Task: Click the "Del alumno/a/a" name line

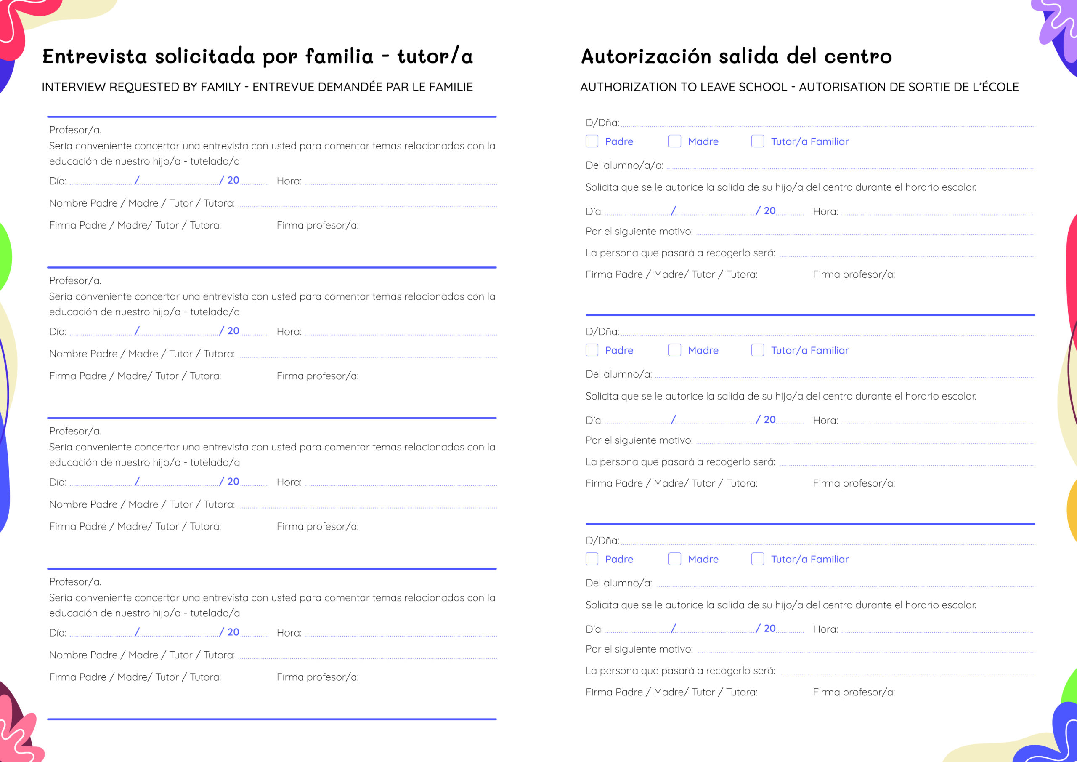Action: tap(850, 166)
